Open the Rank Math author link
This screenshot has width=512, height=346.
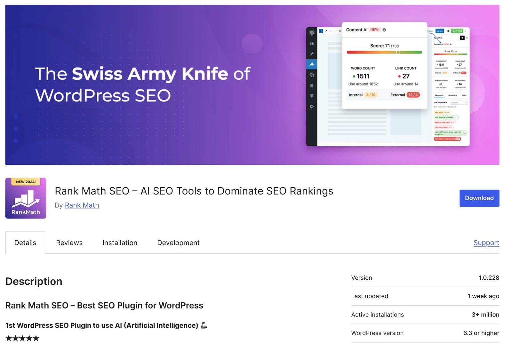[82, 205]
